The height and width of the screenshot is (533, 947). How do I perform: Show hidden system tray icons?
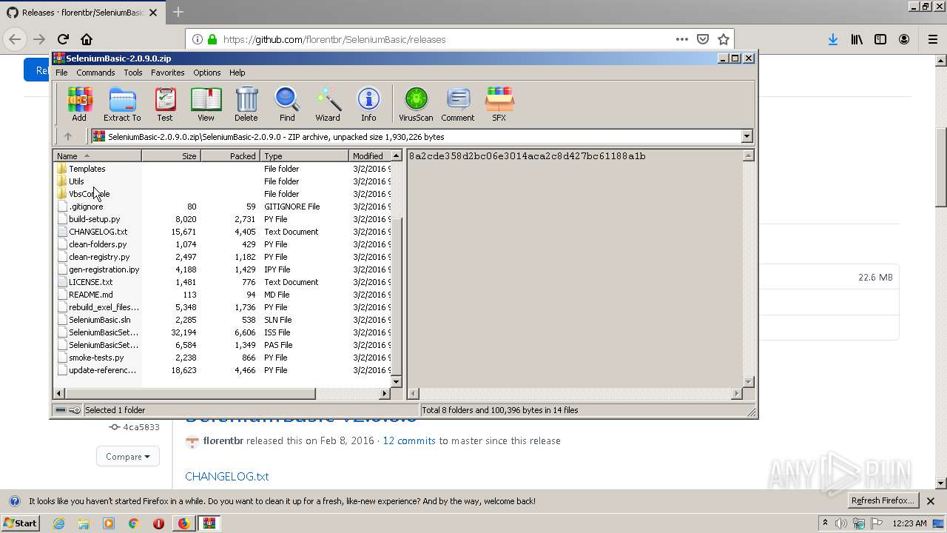pyautogui.click(x=825, y=523)
